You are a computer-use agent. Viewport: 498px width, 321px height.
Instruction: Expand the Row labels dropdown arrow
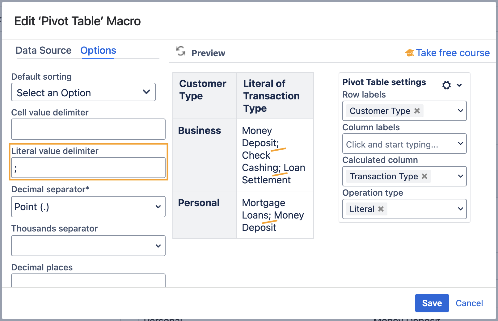click(x=460, y=111)
